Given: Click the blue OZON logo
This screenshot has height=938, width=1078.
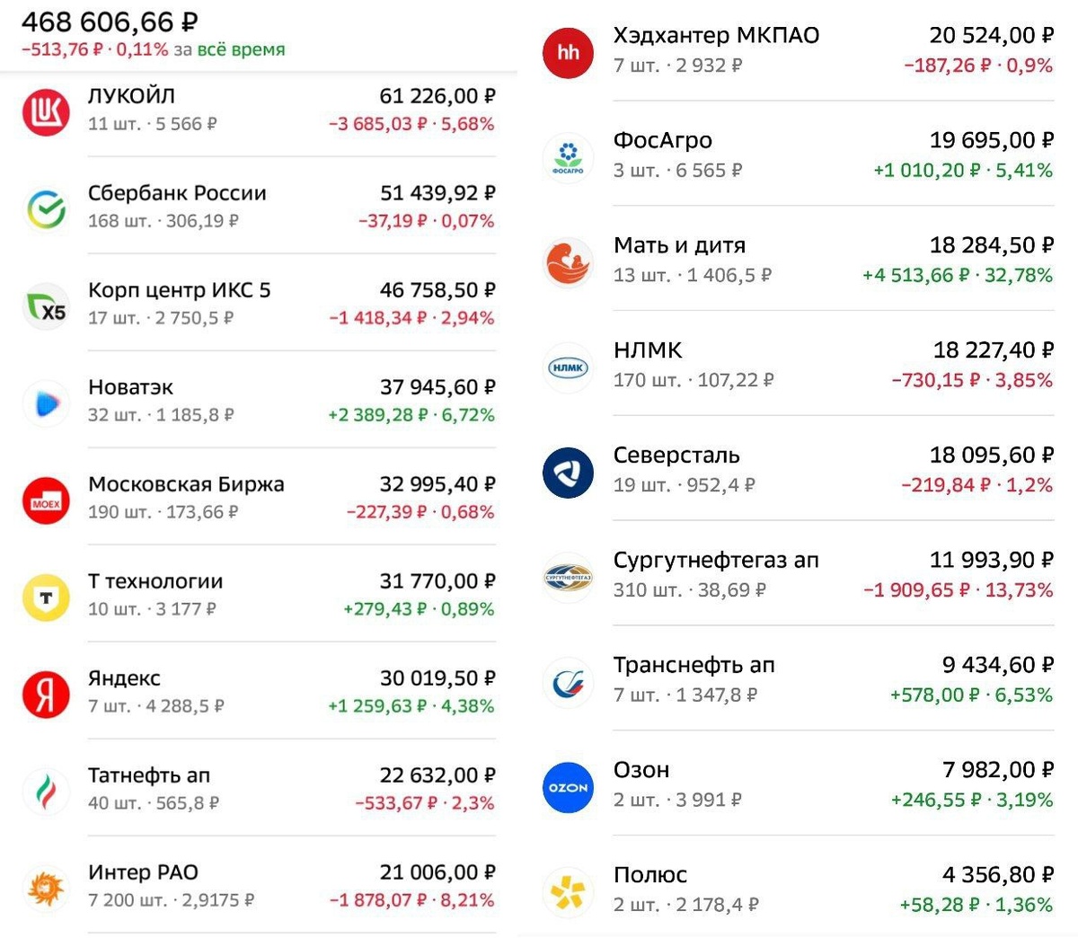Looking at the screenshot, I should point(568,787).
